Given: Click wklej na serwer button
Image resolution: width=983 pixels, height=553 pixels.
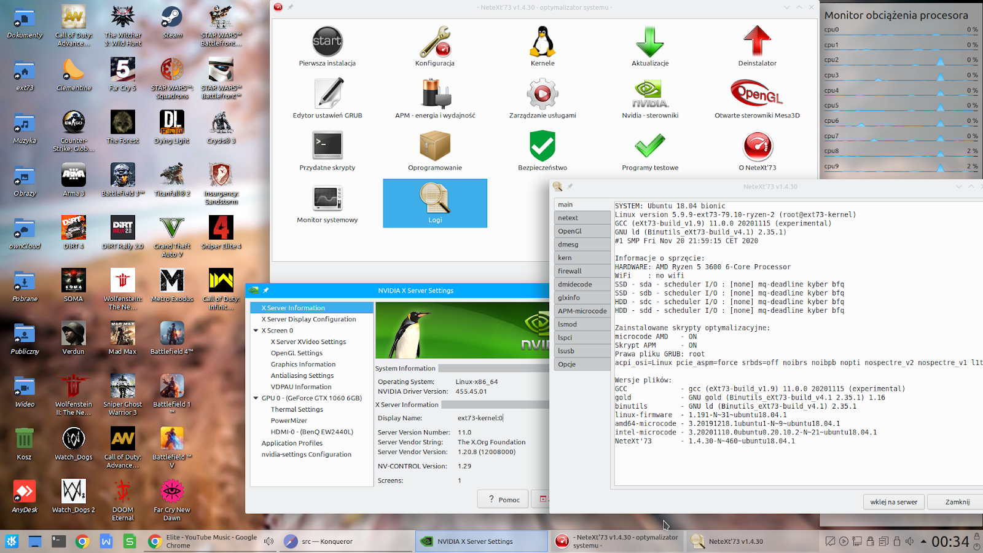Looking at the screenshot, I should [x=894, y=502].
